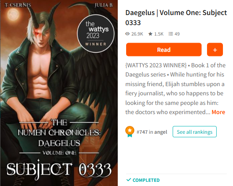Image resolution: width=233 pixels, height=186 pixels.
Task: Click the COMPLETED status label
Action: (146, 180)
